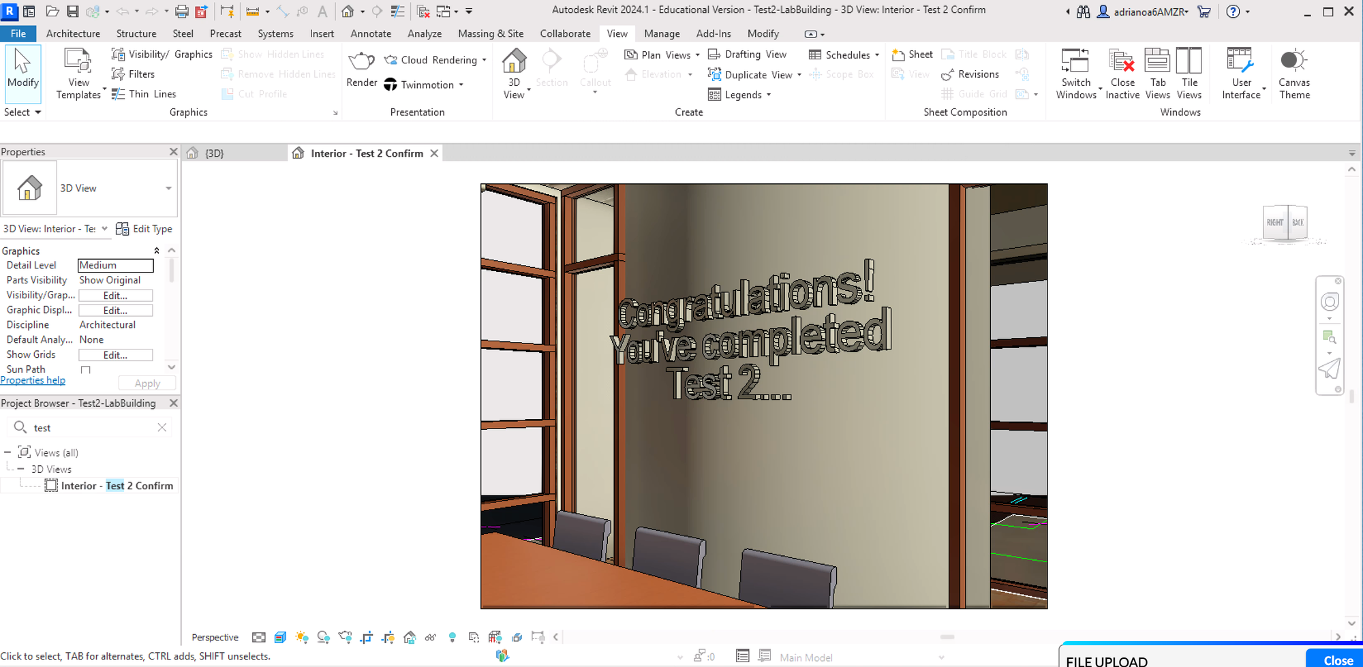Click Thin Lines icon in quick access toolbar
The height and width of the screenshot is (667, 1363).
[398, 12]
